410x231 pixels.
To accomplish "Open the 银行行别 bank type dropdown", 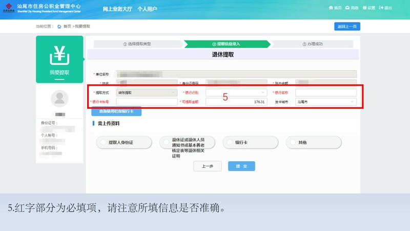I will (x=236, y=93).
